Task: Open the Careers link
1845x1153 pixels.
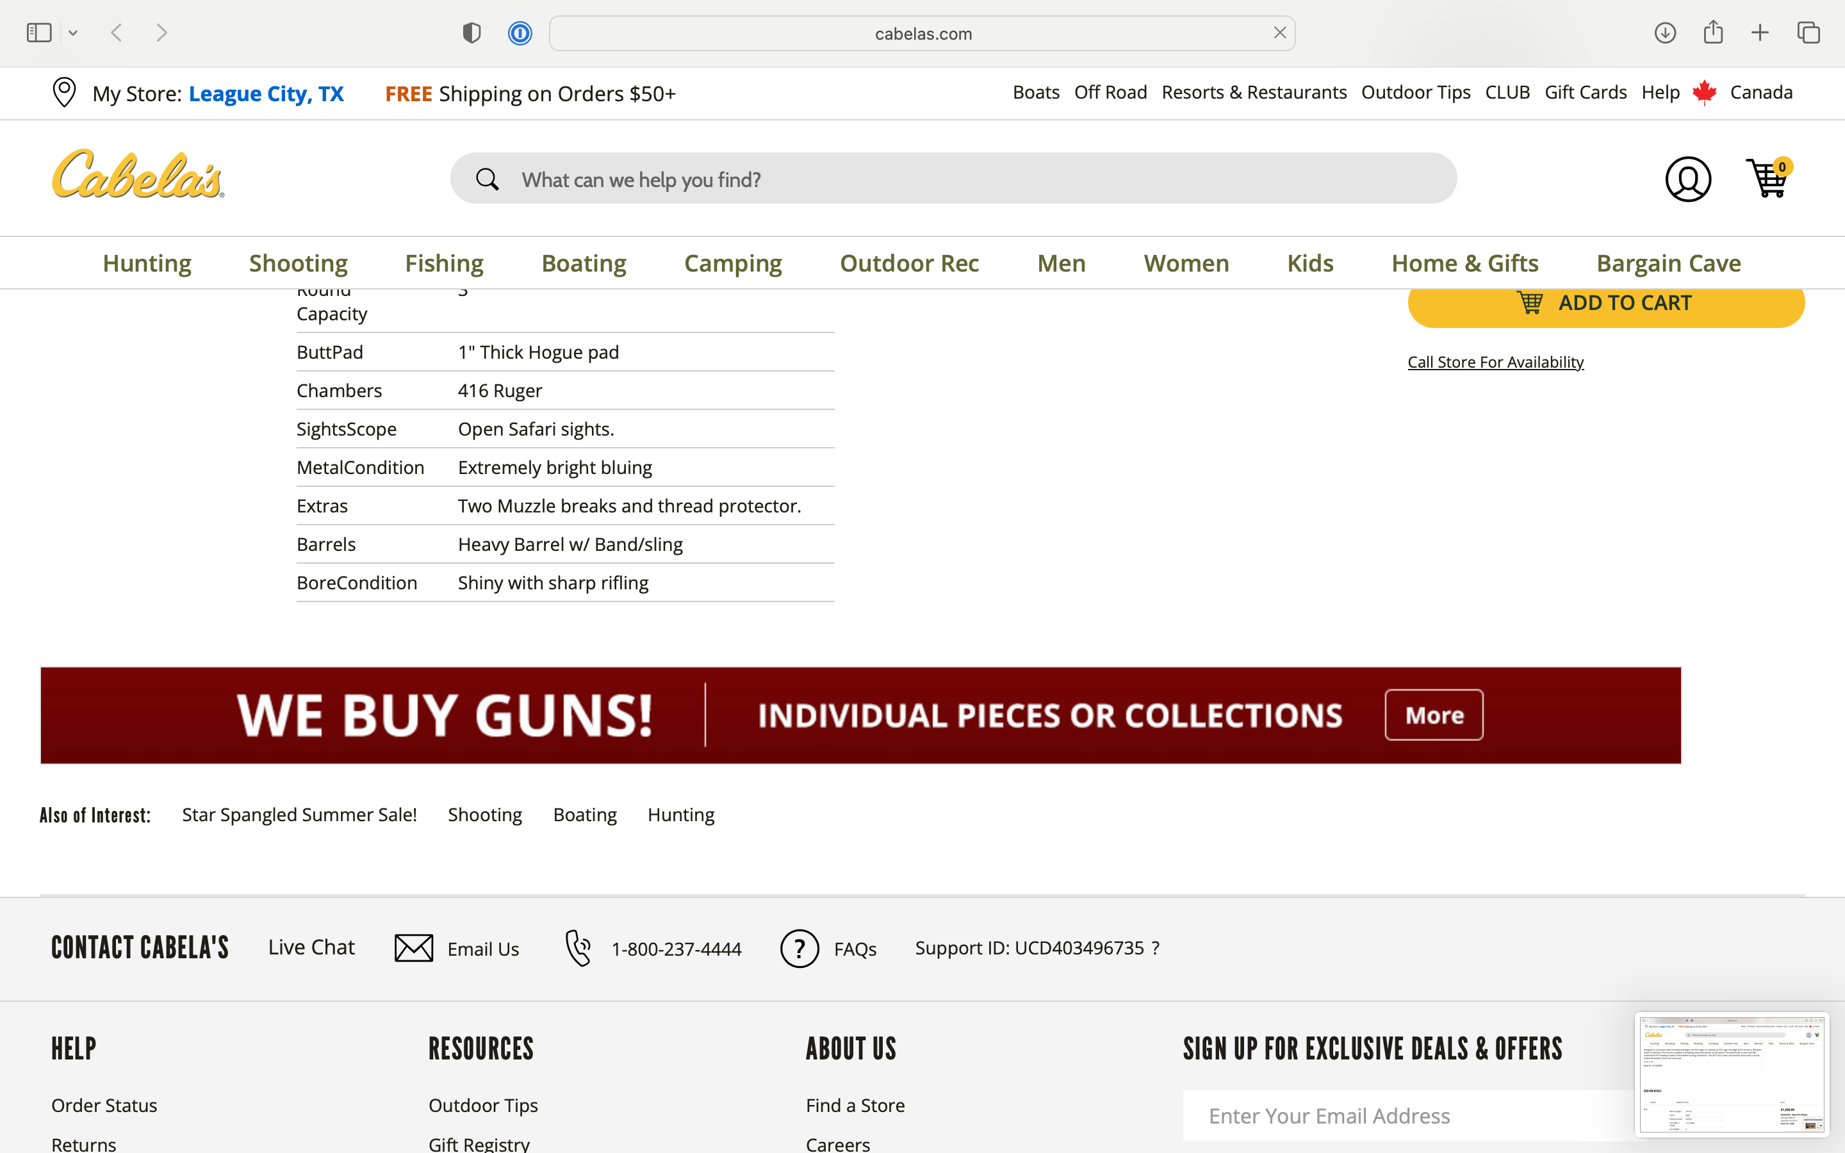Action: click(837, 1144)
